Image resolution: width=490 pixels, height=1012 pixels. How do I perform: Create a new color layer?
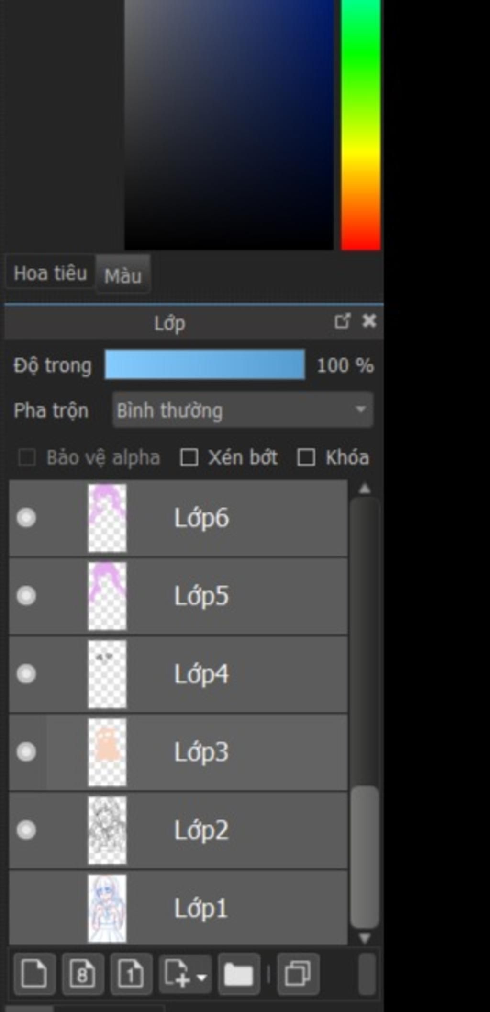(34, 974)
